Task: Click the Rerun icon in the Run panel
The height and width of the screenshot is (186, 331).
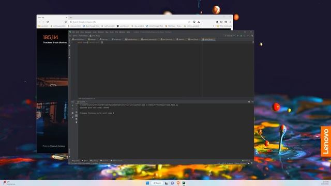Action: (x=72, y=105)
